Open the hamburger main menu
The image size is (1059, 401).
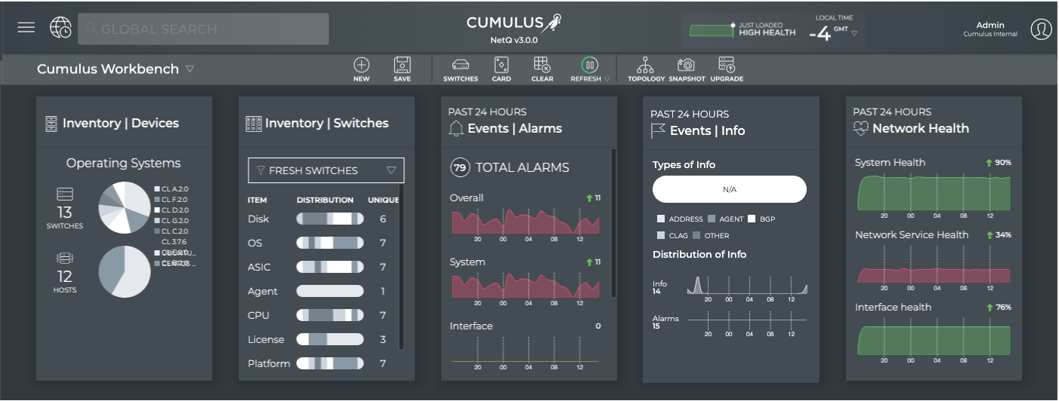pos(26,28)
